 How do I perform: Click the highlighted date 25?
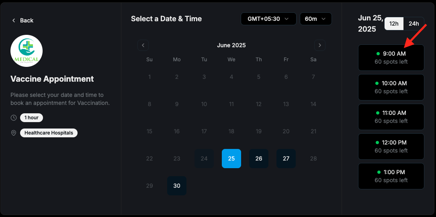[x=231, y=159]
